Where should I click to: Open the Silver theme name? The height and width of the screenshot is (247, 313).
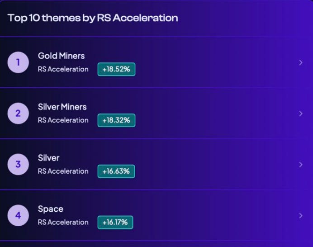click(x=49, y=158)
